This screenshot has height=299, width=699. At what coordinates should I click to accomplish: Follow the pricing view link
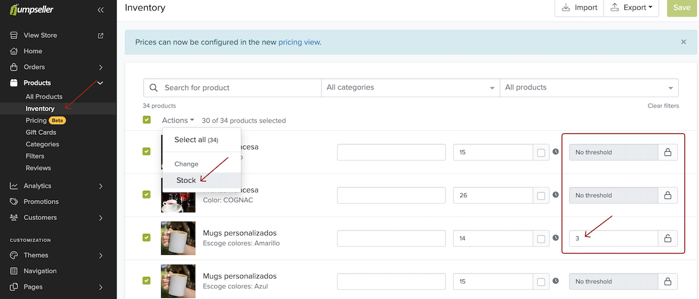pyautogui.click(x=299, y=42)
